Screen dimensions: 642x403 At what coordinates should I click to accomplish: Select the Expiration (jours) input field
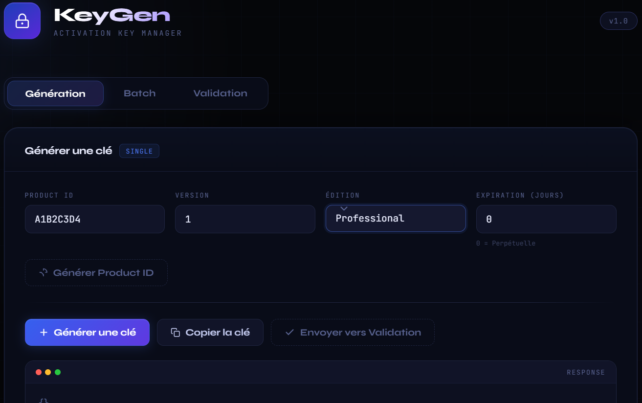(x=546, y=219)
